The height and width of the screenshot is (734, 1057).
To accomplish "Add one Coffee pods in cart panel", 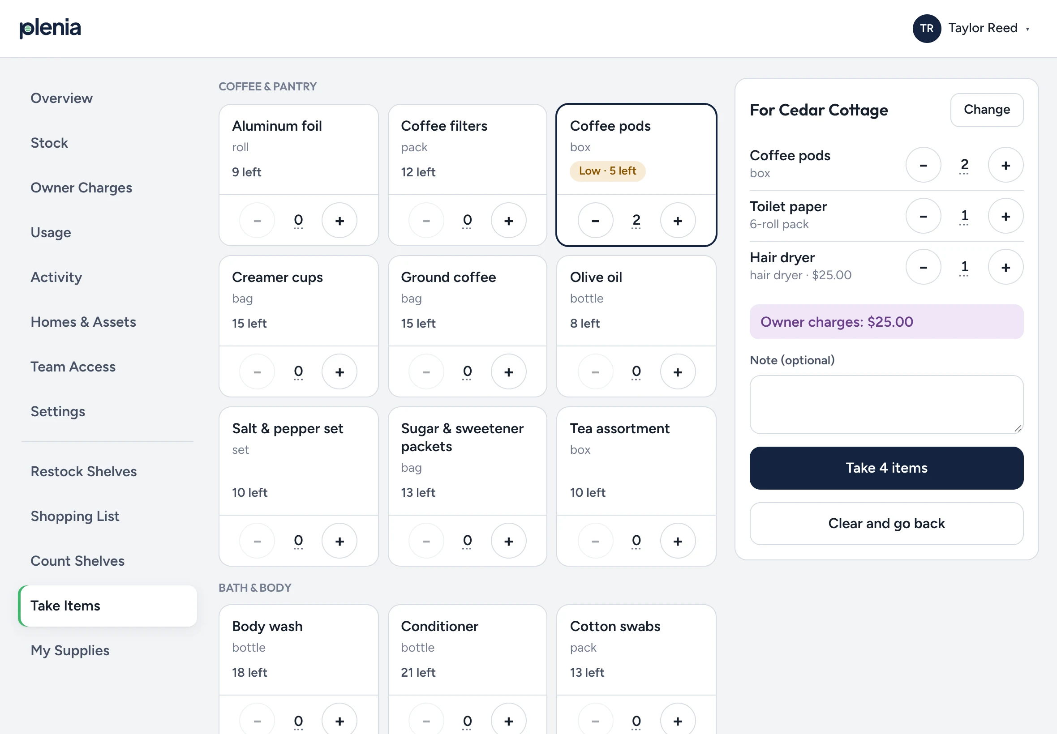I will click(1005, 165).
